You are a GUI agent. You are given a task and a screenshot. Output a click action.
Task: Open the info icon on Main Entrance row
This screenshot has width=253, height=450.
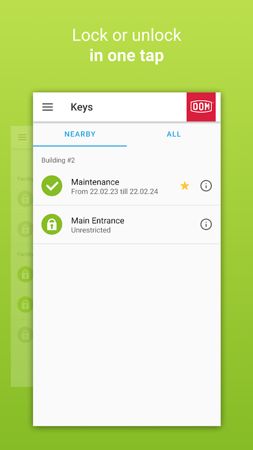tap(206, 224)
